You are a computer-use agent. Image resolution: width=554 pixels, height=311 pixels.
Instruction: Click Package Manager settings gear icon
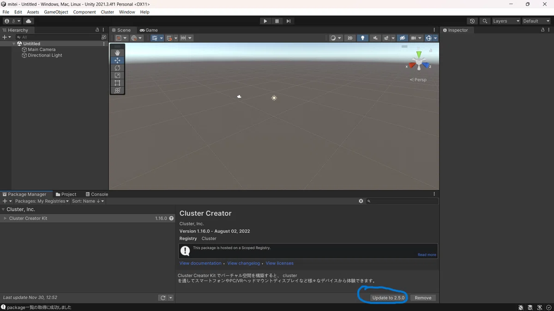(x=361, y=201)
